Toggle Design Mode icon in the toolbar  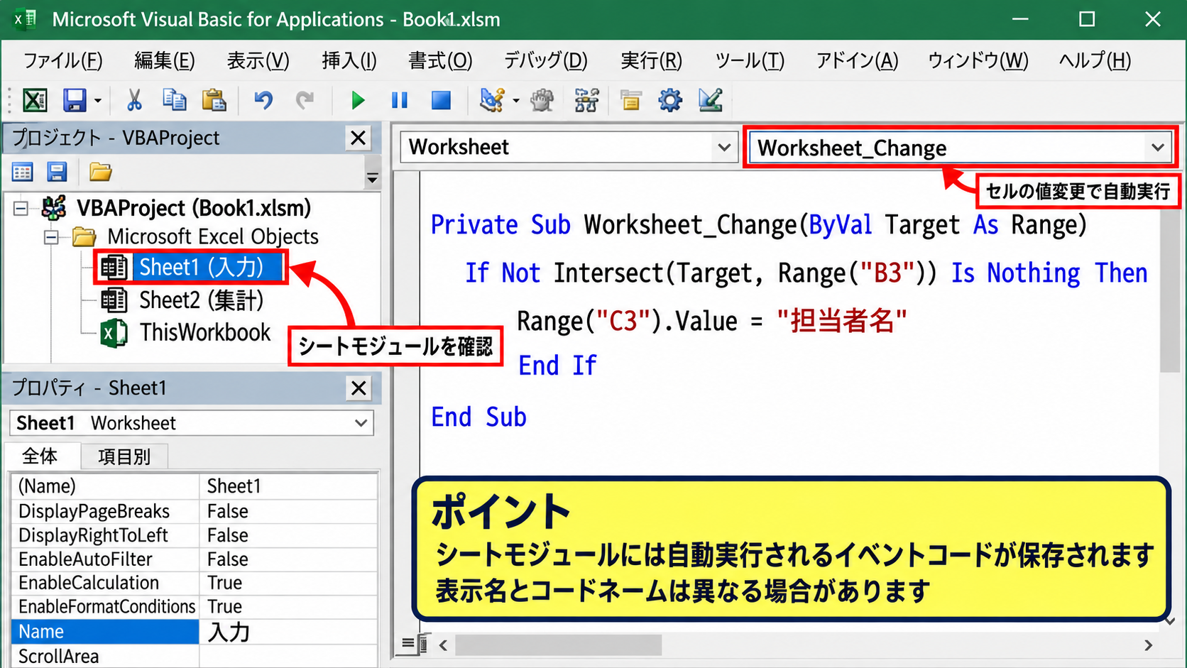493,100
